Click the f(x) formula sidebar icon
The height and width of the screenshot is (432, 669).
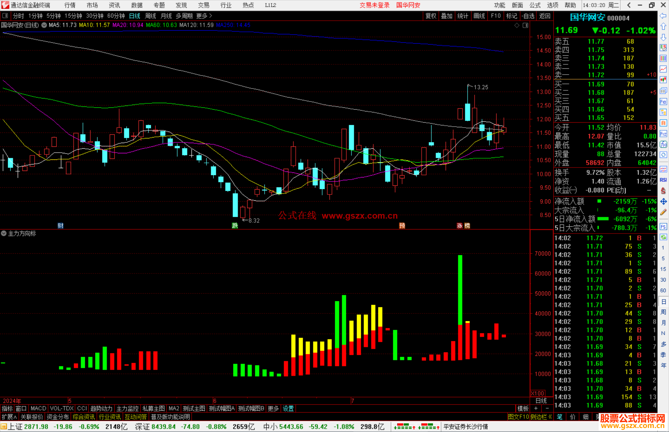tap(663, 144)
